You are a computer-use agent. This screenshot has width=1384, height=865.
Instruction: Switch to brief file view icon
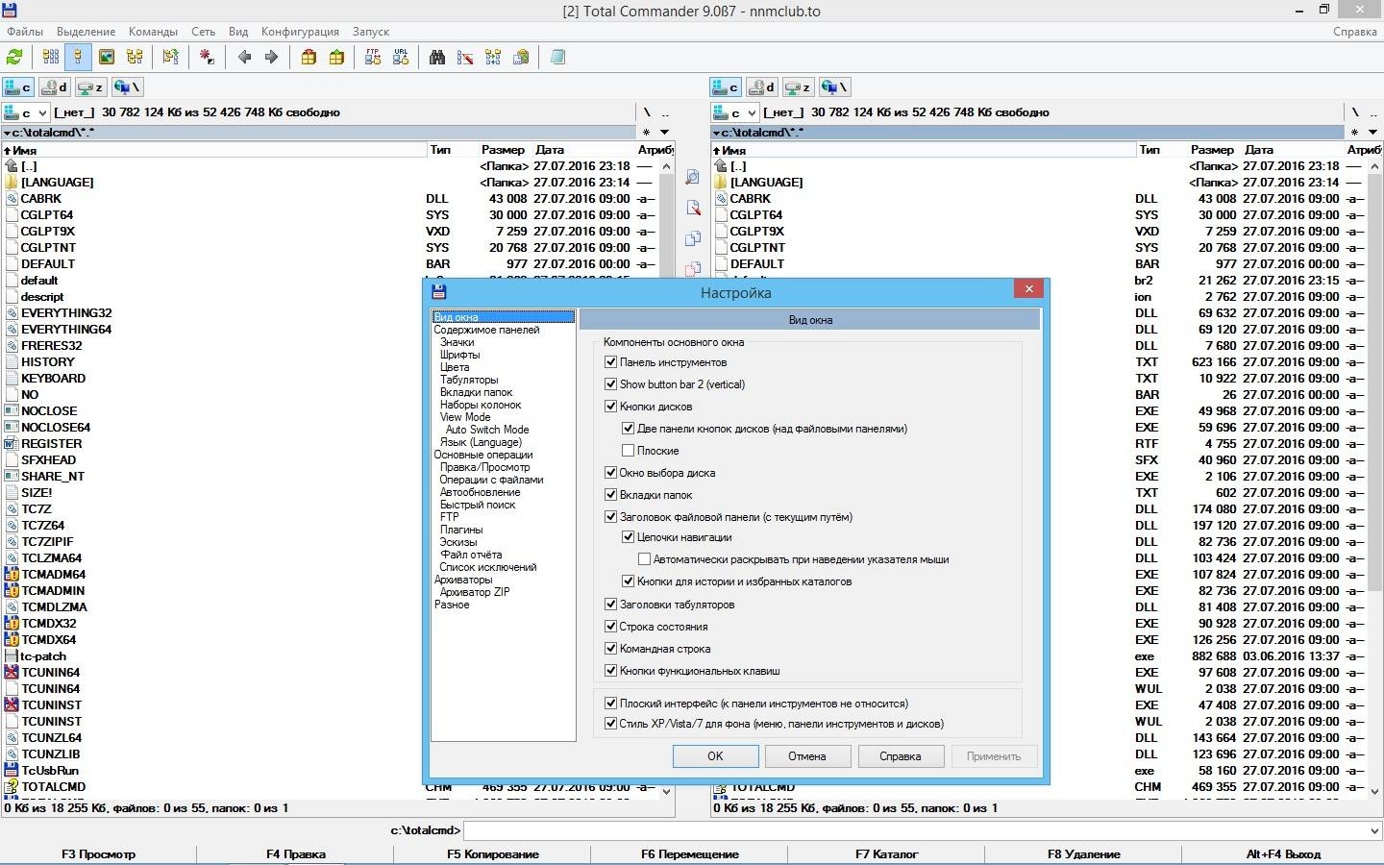tap(51, 57)
